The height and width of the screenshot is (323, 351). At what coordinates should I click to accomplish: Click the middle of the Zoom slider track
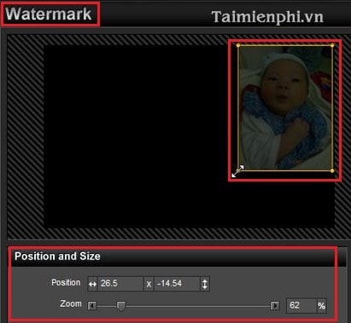(184, 306)
